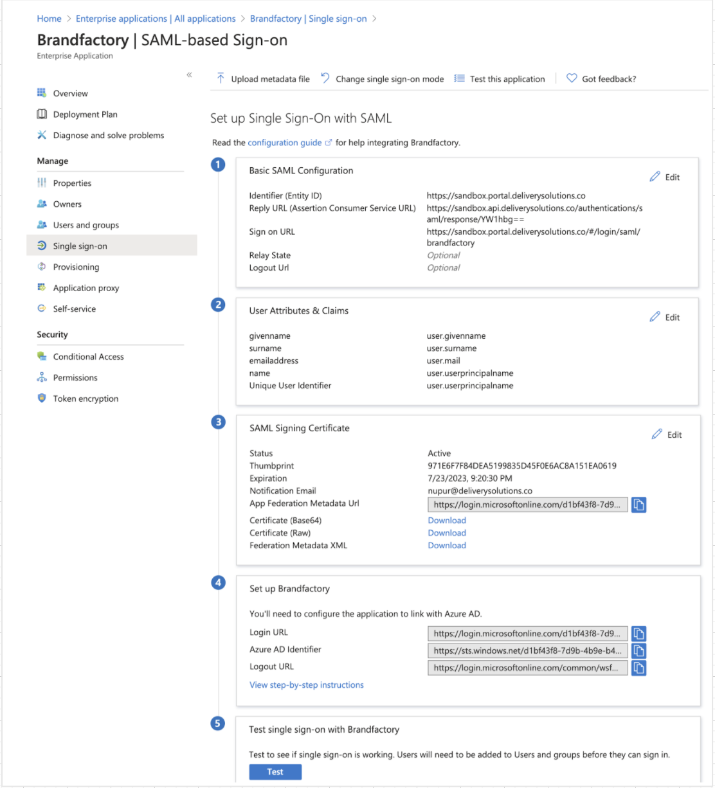715x788 pixels.
Task: Click the Diagnose and solve problems icon
Action: pyautogui.click(x=42, y=135)
